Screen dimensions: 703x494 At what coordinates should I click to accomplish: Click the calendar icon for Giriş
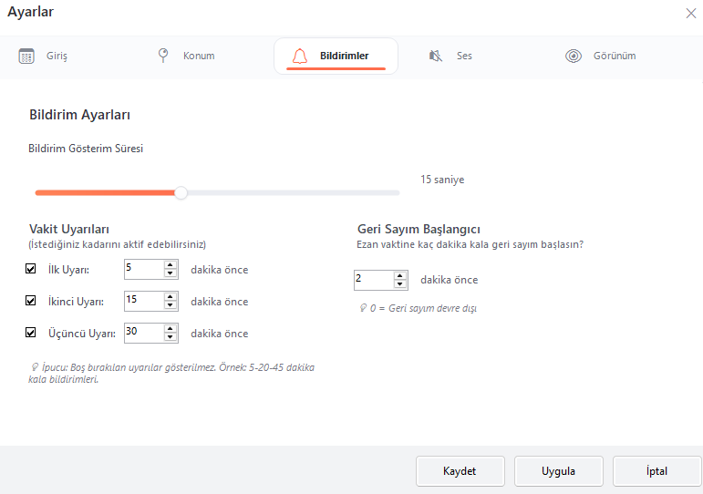pos(26,56)
